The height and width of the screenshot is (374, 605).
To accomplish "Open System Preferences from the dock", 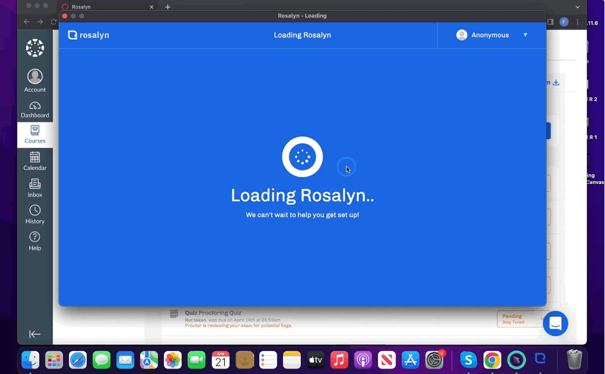I will [x=435, y=360].
